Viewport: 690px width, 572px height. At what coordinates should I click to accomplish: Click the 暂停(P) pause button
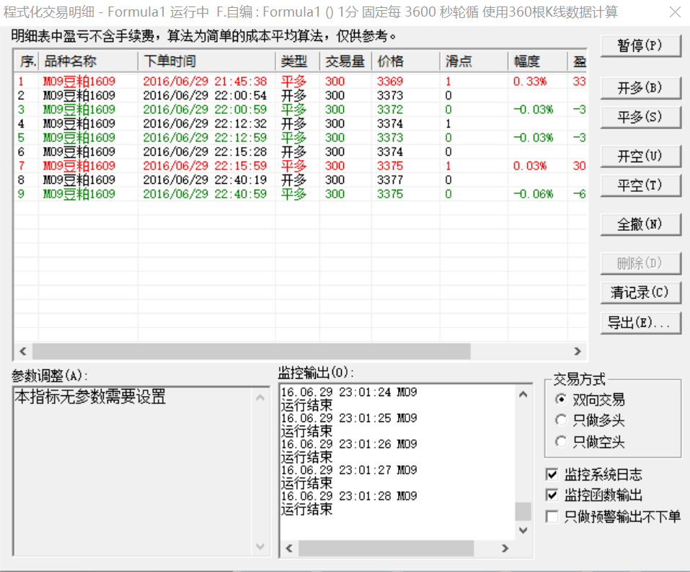coord(640,45)
